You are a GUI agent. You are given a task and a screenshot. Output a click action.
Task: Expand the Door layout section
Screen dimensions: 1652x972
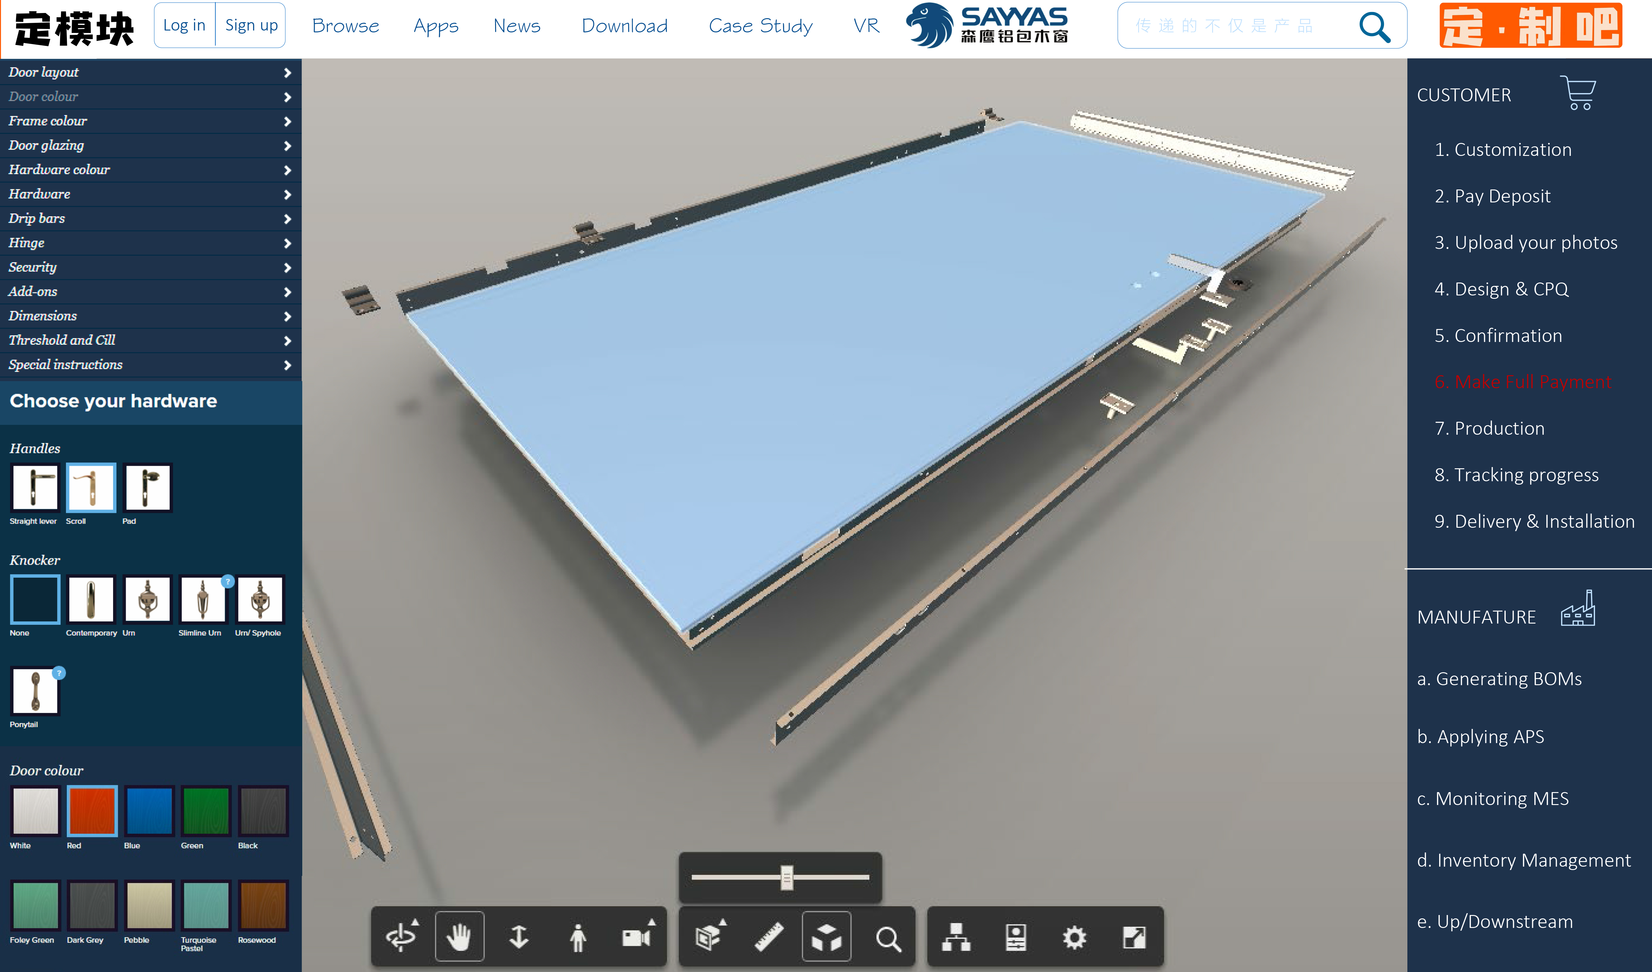151,72
